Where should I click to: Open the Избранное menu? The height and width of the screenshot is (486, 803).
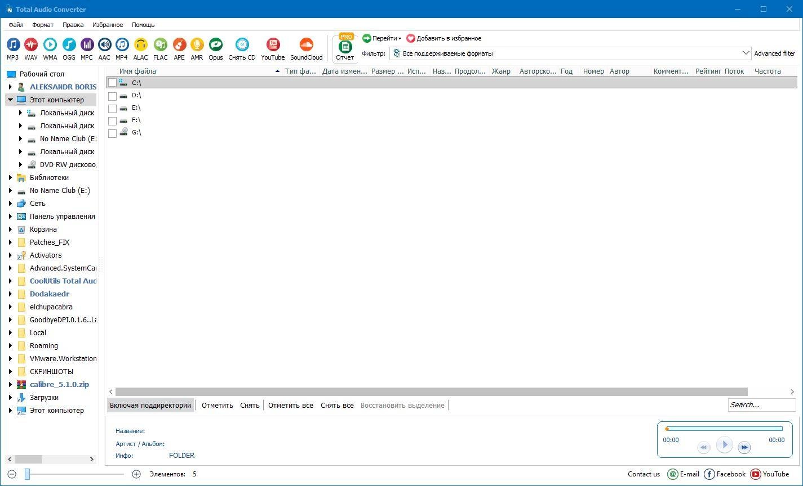(x=108, y=25)
